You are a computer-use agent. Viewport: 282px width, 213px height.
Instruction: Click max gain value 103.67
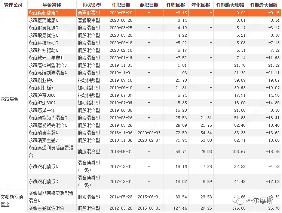[239, 151]
